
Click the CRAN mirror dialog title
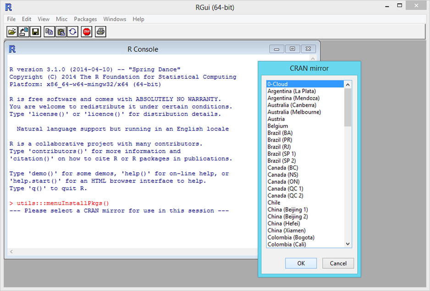click(309, 68)
